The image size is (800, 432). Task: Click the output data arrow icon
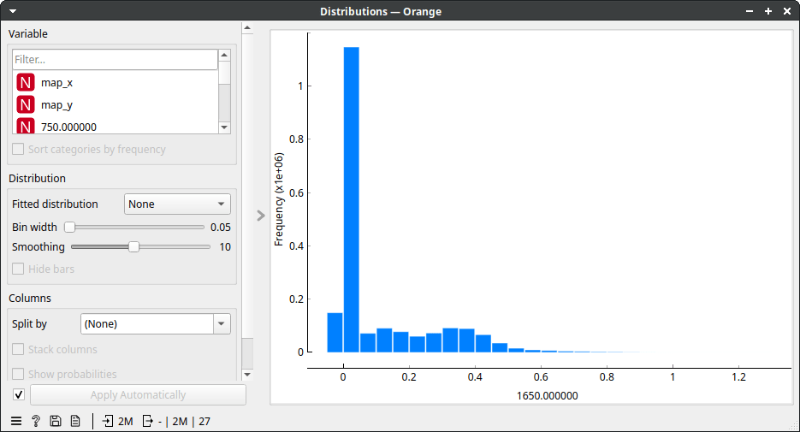pyautogui.click(x=147, y=421)
